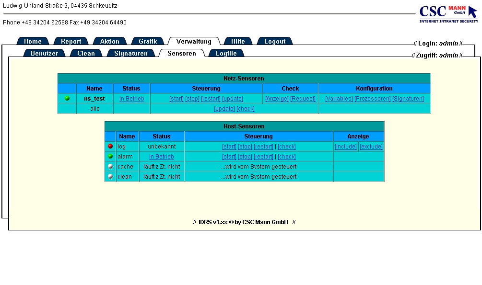Click the 'Anzeige' column header in Host-Sensoren
482x285 pixels.
pos(358,137)
